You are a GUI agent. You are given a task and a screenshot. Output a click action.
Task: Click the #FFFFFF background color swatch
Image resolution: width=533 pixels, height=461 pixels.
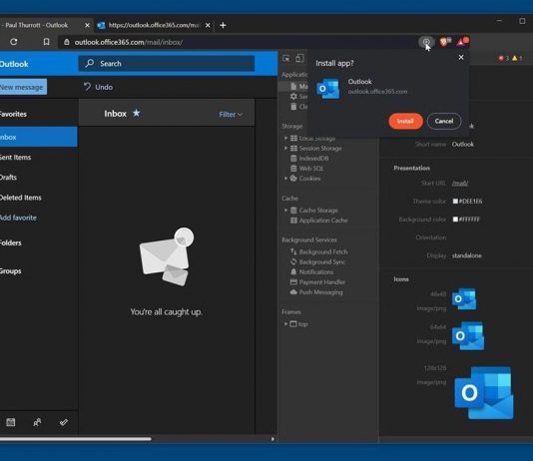455,220
